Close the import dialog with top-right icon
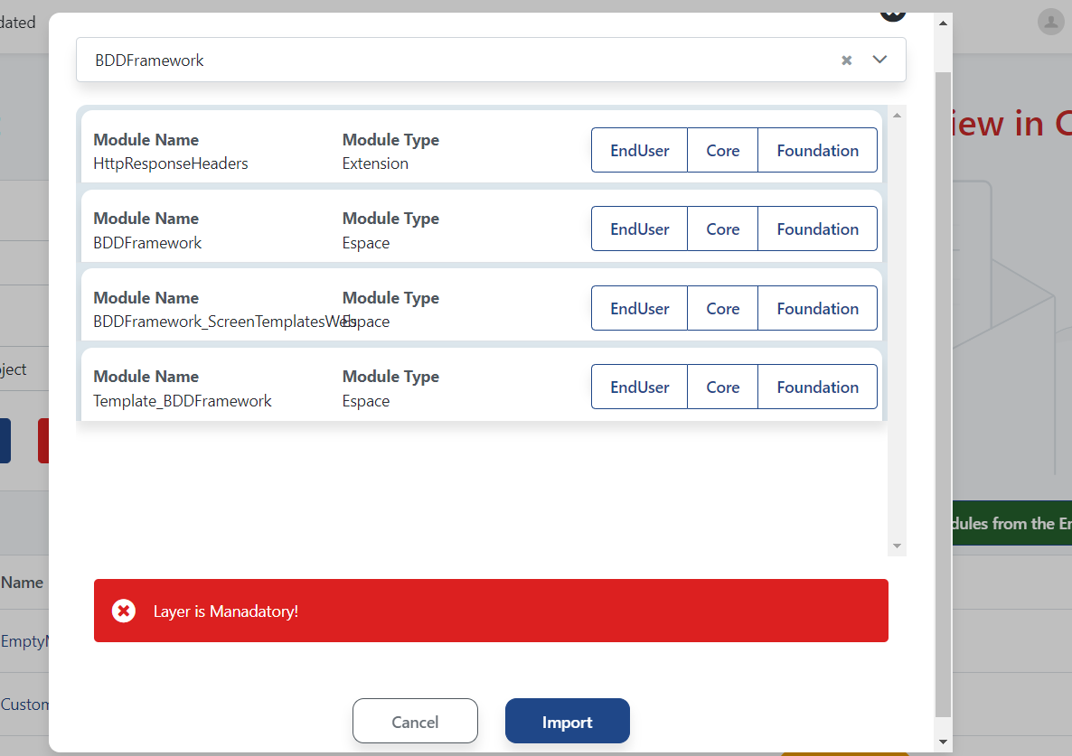The width and height of the screenshot is (1072, 756). point(892,13)
